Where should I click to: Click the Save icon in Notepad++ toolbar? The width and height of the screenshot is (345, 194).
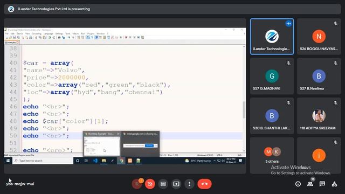[x=15, y=37]
